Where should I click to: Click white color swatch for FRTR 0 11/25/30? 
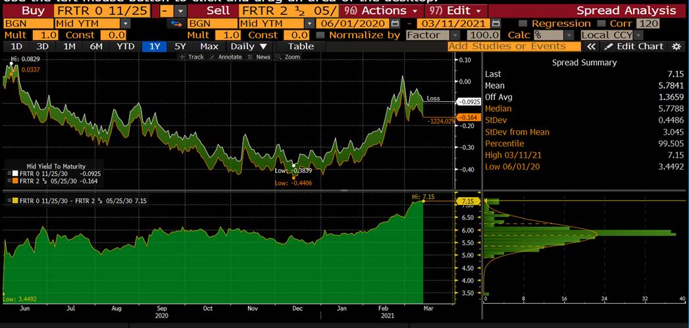point(16,174)
